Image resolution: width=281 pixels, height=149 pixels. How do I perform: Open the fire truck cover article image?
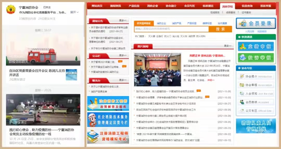click(43, 50)
